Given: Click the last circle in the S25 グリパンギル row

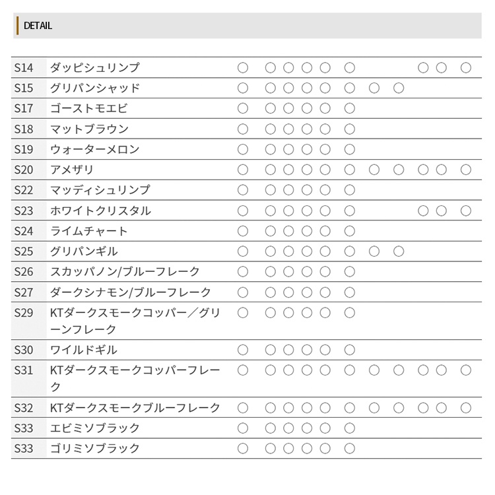Looking at the screenshot, I should tap(399, 251).
